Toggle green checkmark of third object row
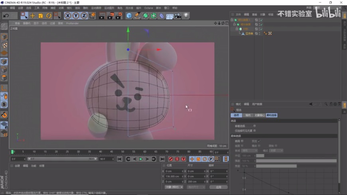This screenshot has height=195, width=347. tap(261, 29)
